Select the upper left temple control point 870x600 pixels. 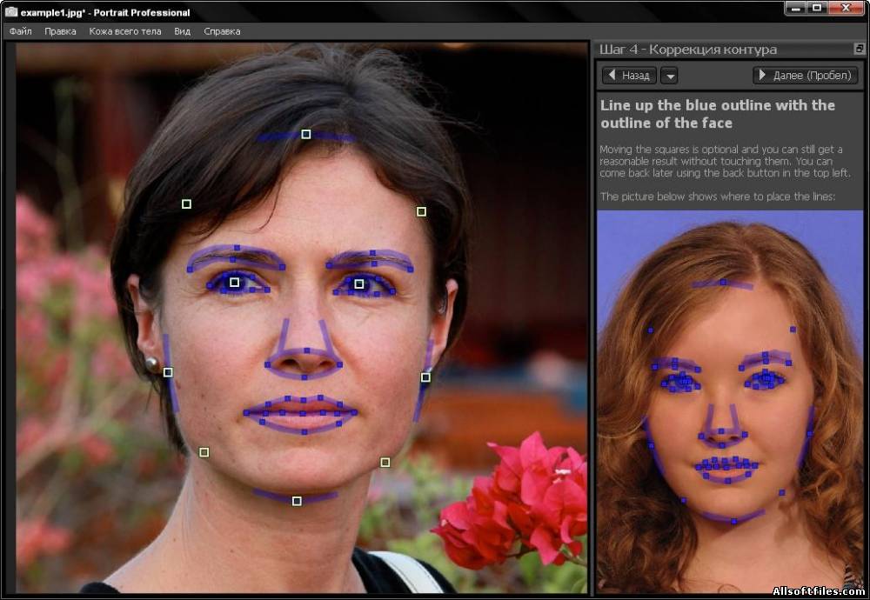(x=186, y=204)
